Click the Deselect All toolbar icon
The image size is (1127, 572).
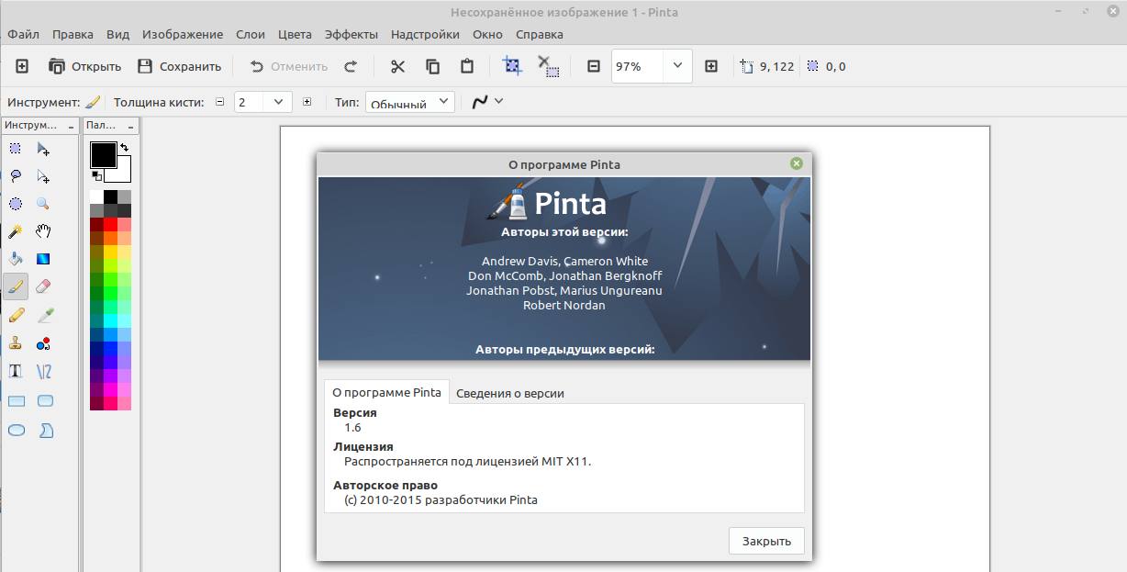click(x=548, y=66)
